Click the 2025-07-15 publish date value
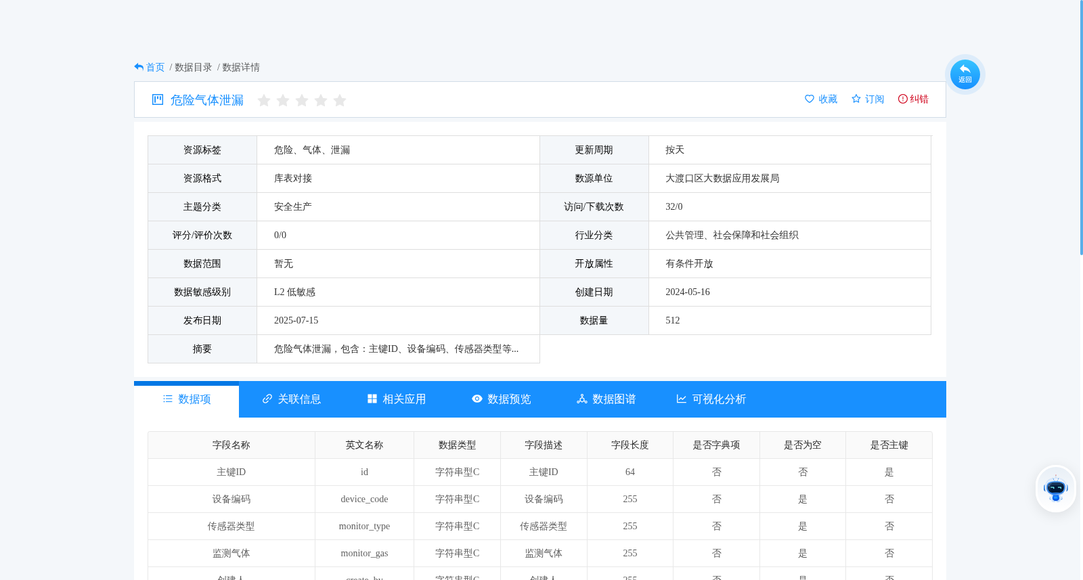The image size is (1083, 580). [296, 321]
